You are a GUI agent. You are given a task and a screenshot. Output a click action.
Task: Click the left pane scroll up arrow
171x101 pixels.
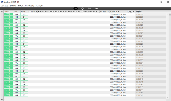2,11
